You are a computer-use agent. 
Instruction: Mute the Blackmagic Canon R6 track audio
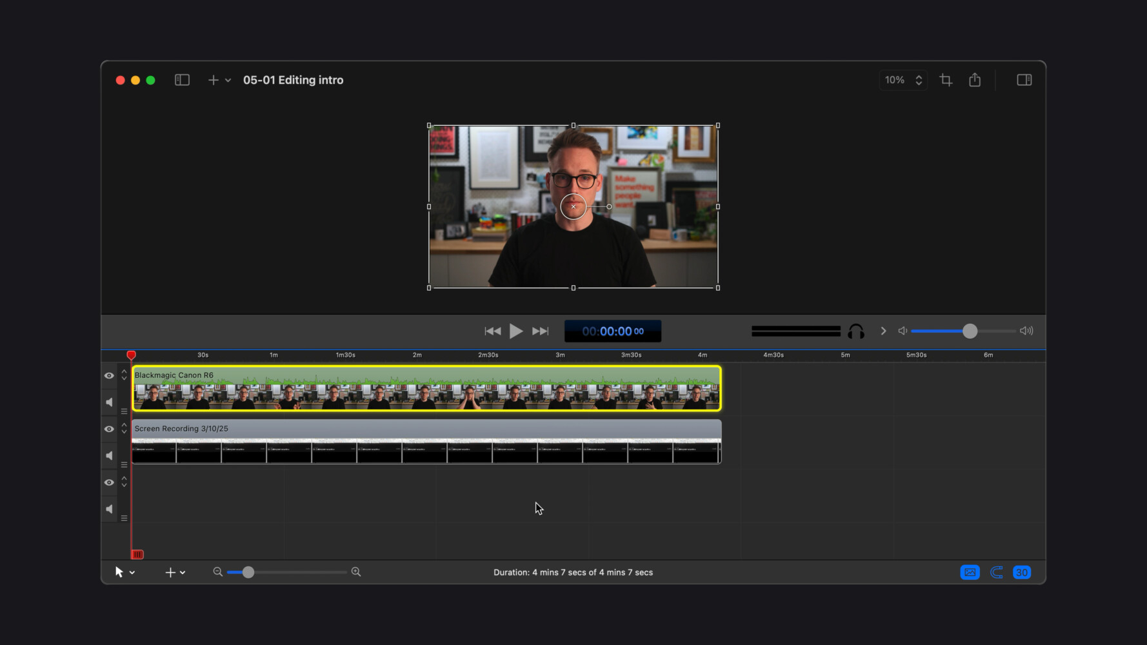click(x=109, y=402)
